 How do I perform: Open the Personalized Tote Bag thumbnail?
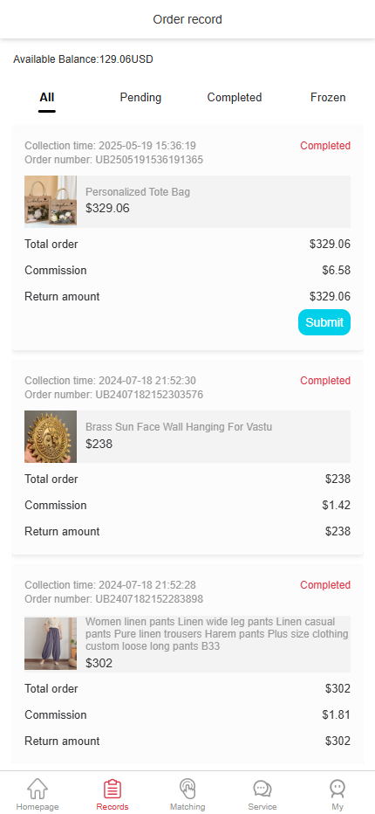51,202
